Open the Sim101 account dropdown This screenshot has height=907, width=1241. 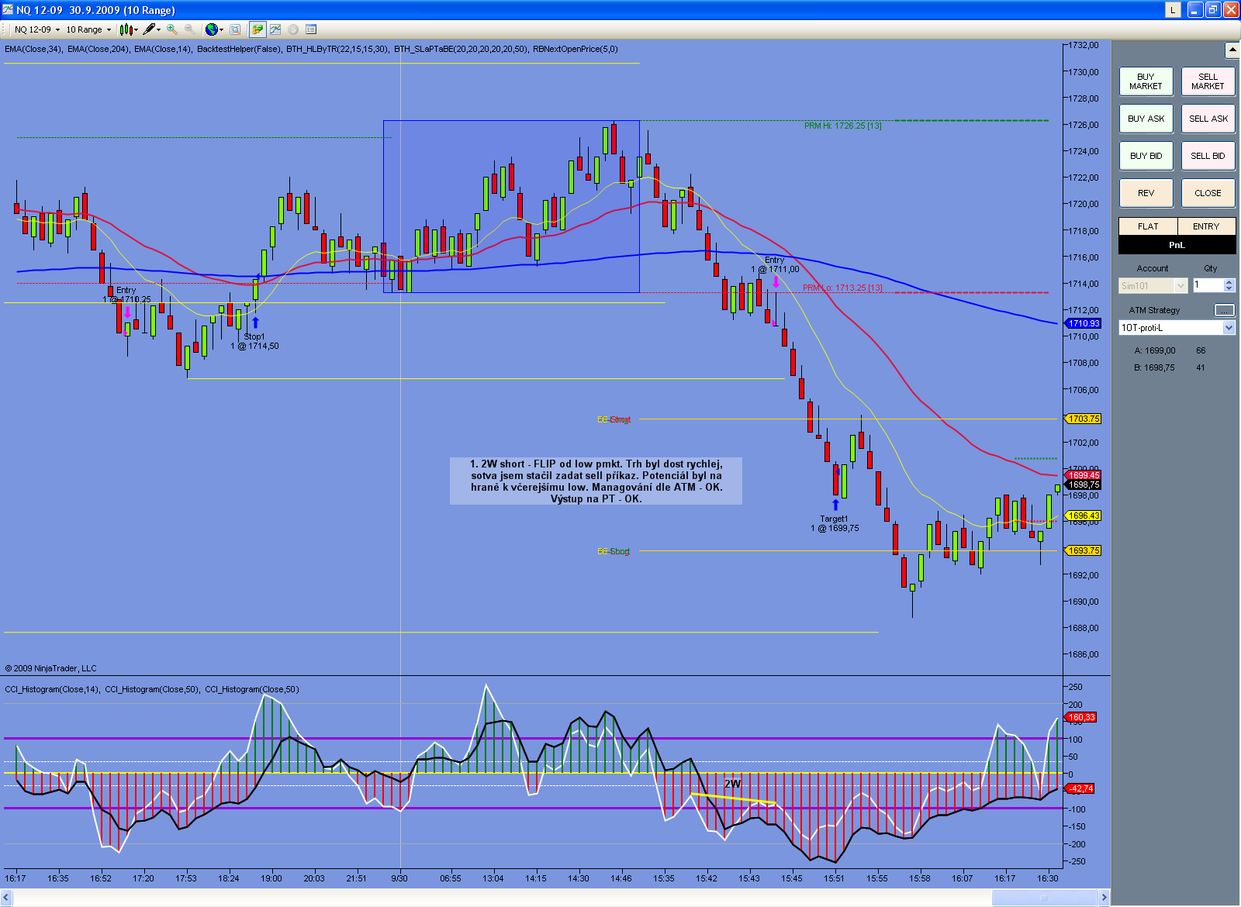1153,286
